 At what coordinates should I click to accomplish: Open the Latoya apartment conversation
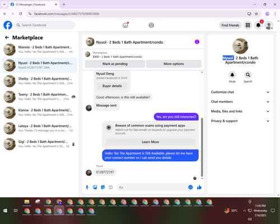click(39, 128)
